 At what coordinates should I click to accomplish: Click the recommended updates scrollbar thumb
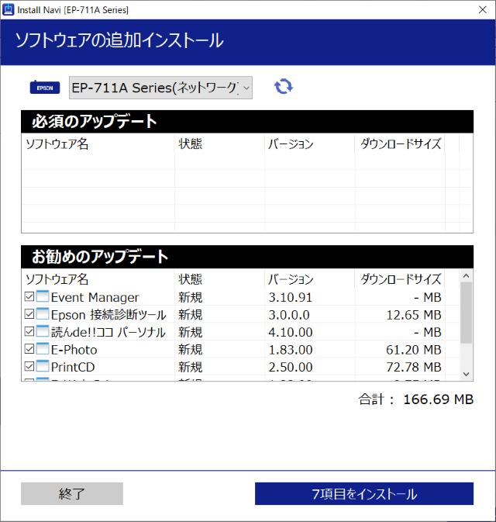coord(466,313)
